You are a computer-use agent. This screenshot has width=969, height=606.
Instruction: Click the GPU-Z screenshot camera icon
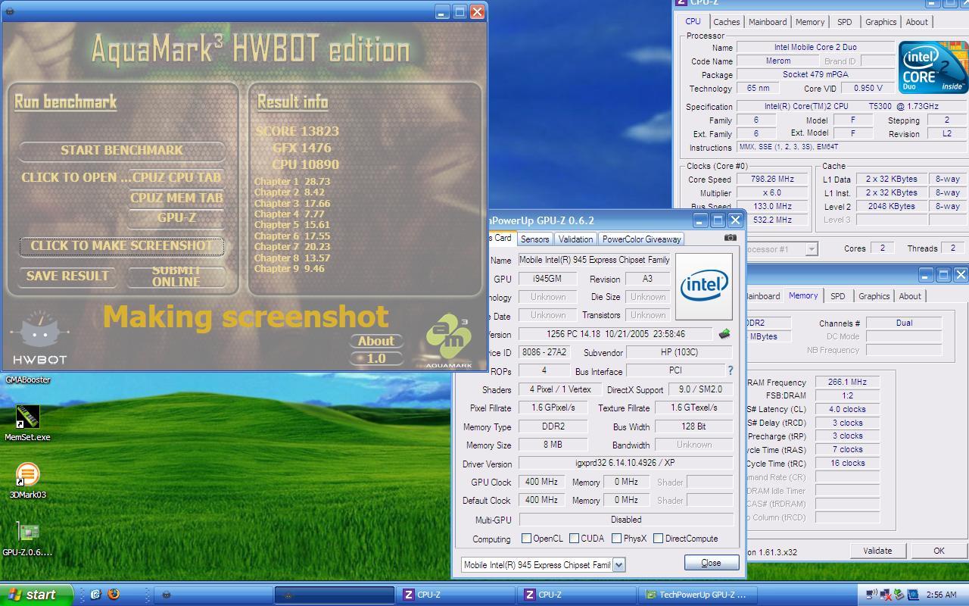coord(730,238)
